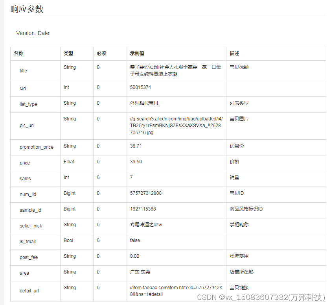Click the description 价格
Screen dimensions: 331x305
[x=234, y=162]
